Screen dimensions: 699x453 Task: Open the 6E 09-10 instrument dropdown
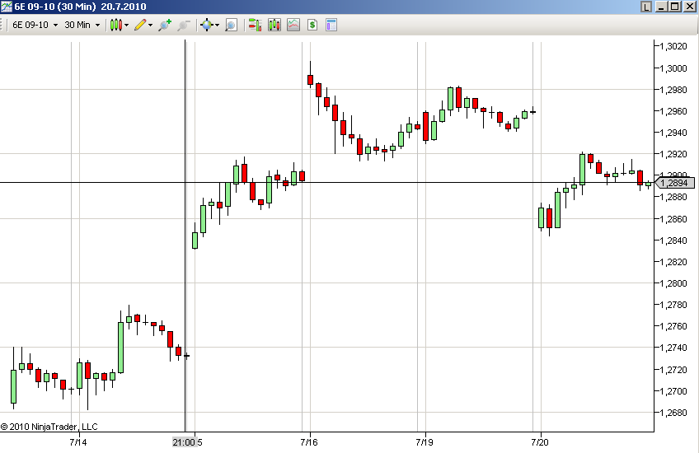click(x=35, y=25)
